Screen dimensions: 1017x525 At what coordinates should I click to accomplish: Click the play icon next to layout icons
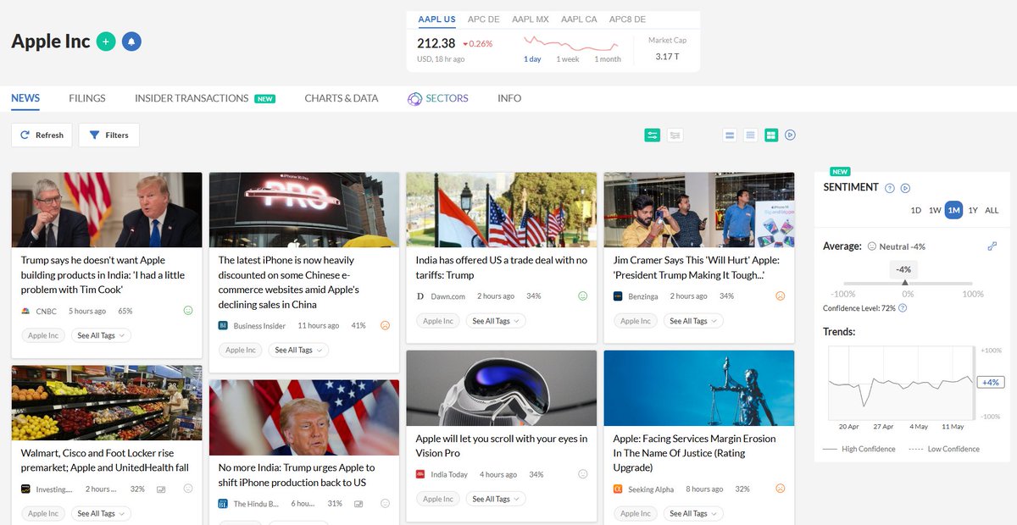coord(791,135)
